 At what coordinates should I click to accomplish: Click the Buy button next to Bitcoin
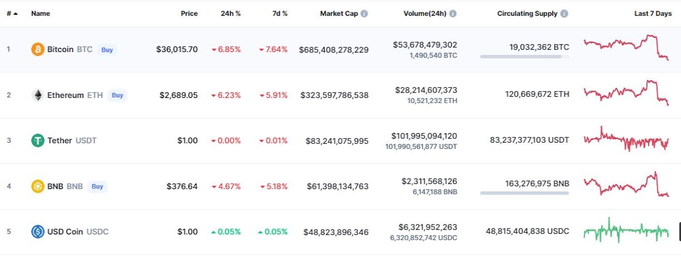tap(107, 50)
